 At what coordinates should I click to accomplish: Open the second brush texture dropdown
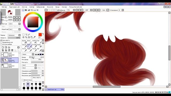[x=36, y=68]
